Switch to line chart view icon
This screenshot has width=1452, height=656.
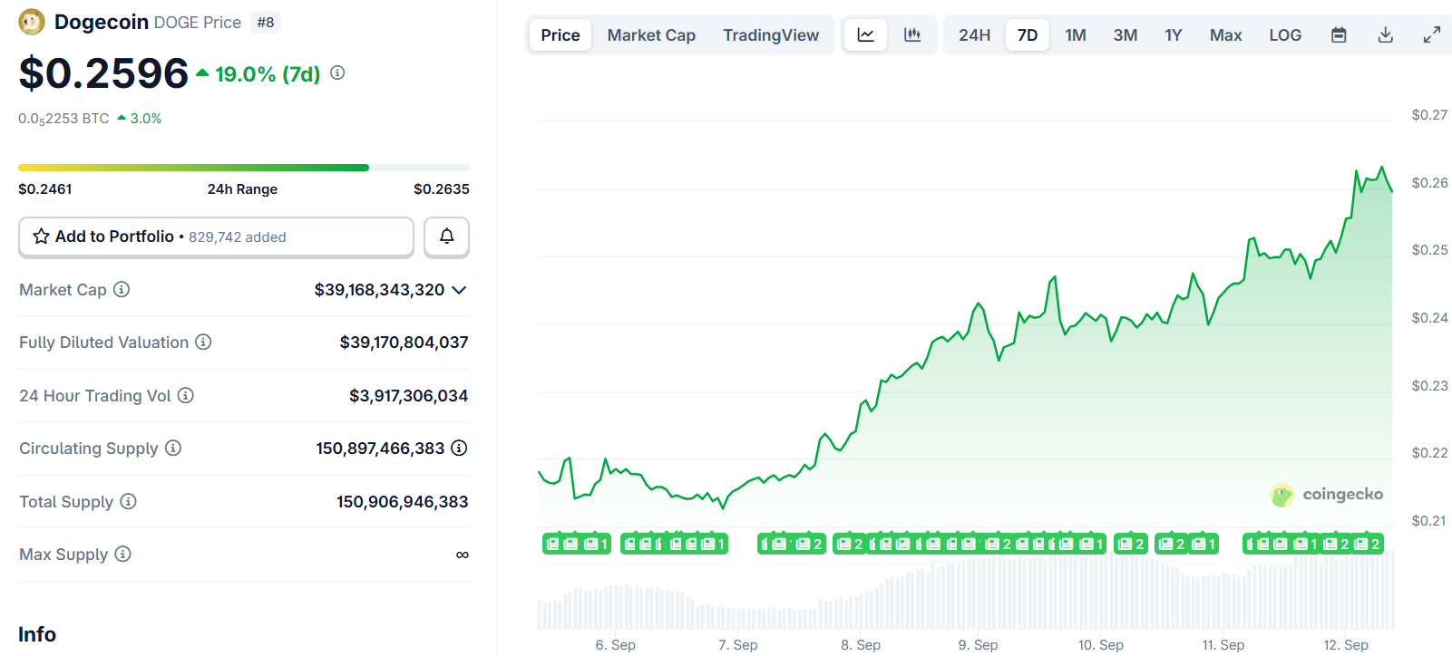tap(866, 35)
